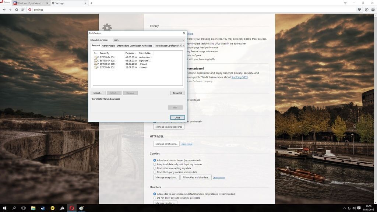The height and width of the screenshot is (212, 377).
Task: Sort by the Issued By column header
Action: coord(112,53)
